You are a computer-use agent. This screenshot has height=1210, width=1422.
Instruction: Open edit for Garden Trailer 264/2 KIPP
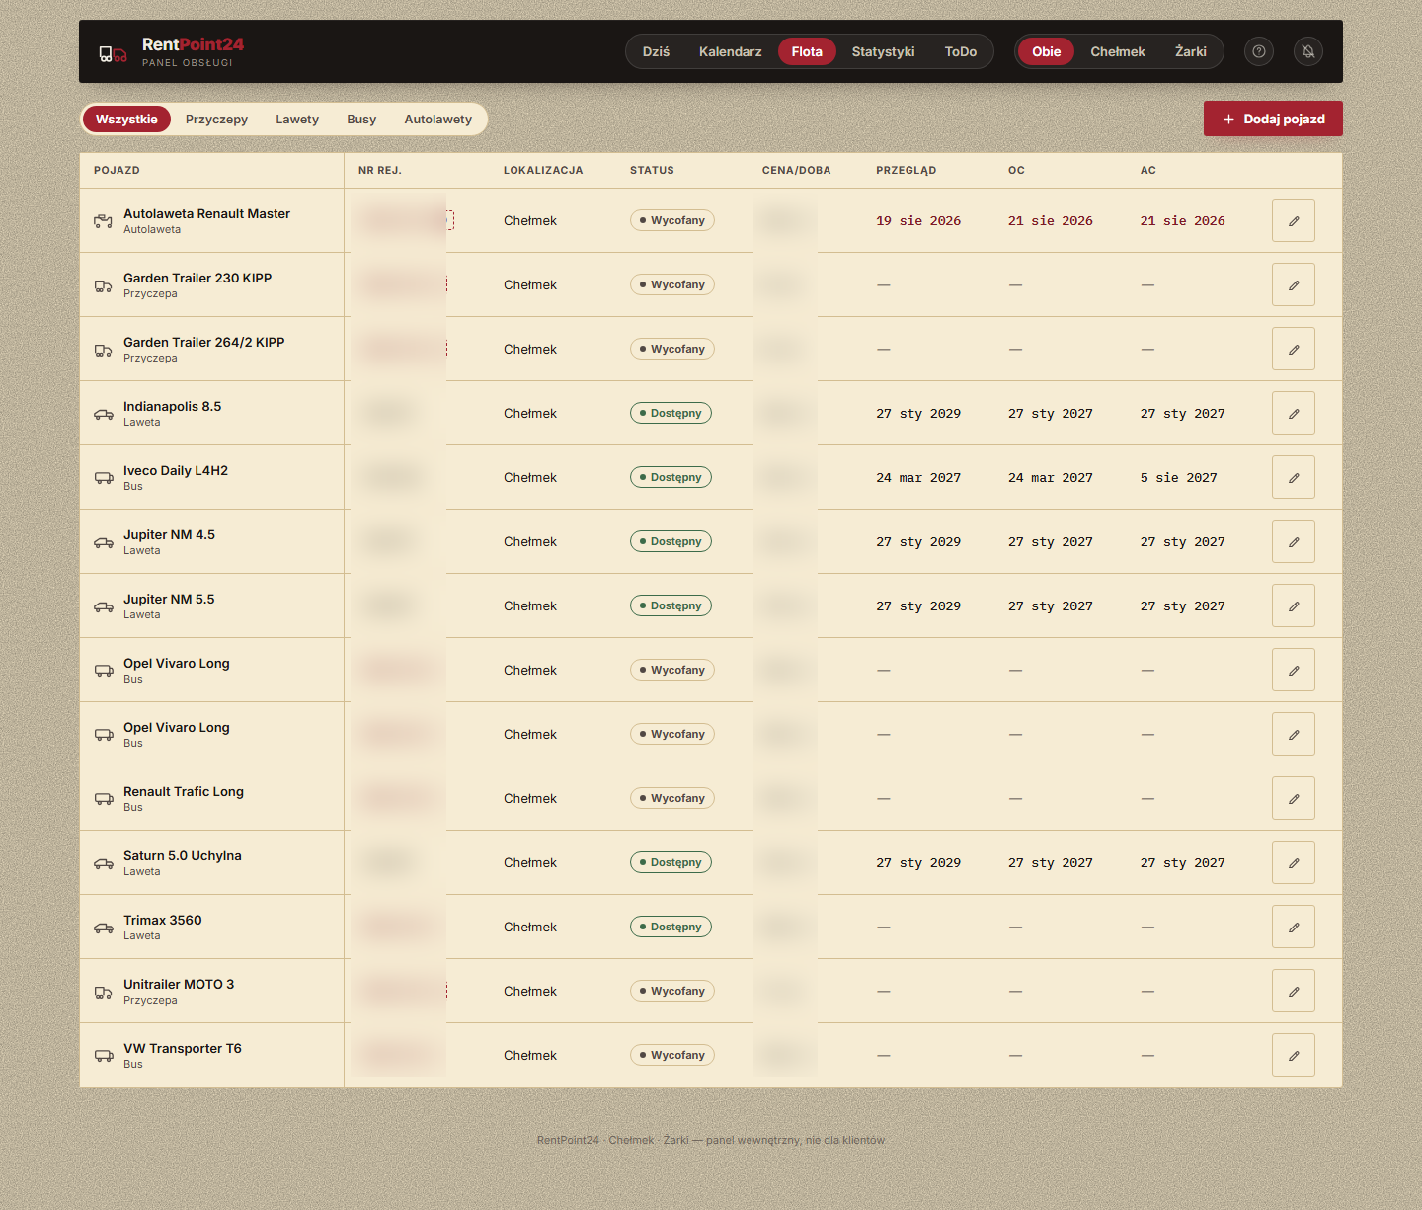coord(1294,349)
